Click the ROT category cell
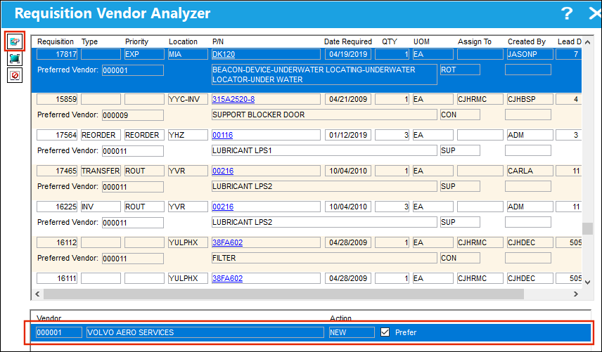 (x=460, y=70)
